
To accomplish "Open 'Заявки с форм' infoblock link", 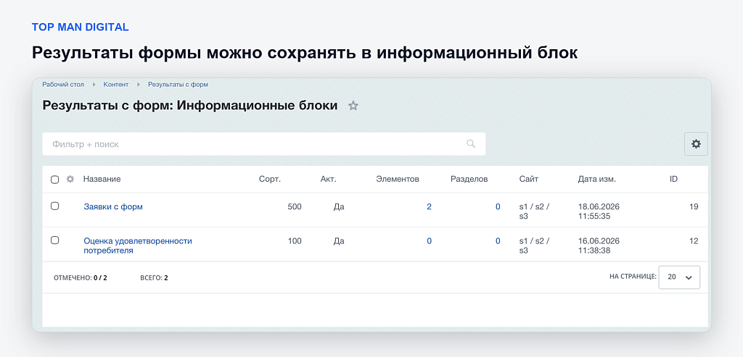I will coord(113,206).
